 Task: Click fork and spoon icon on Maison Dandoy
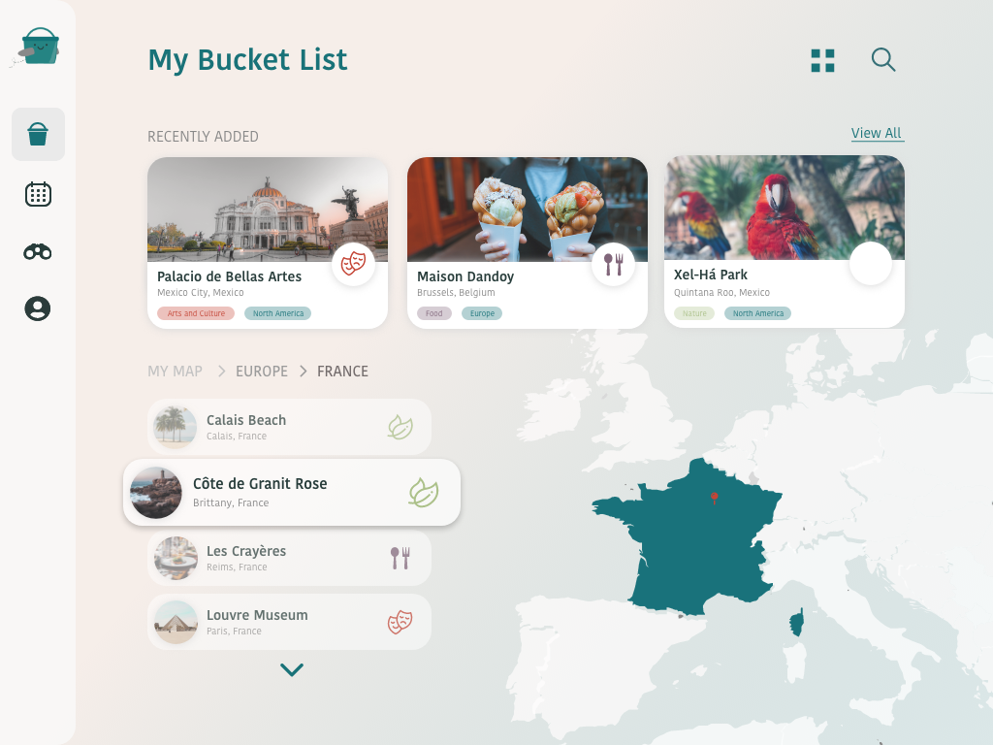(x=613, y=264)
